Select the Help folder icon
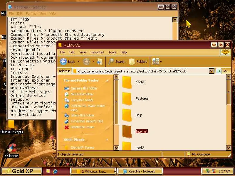235x176 pixels. (127, 115)
